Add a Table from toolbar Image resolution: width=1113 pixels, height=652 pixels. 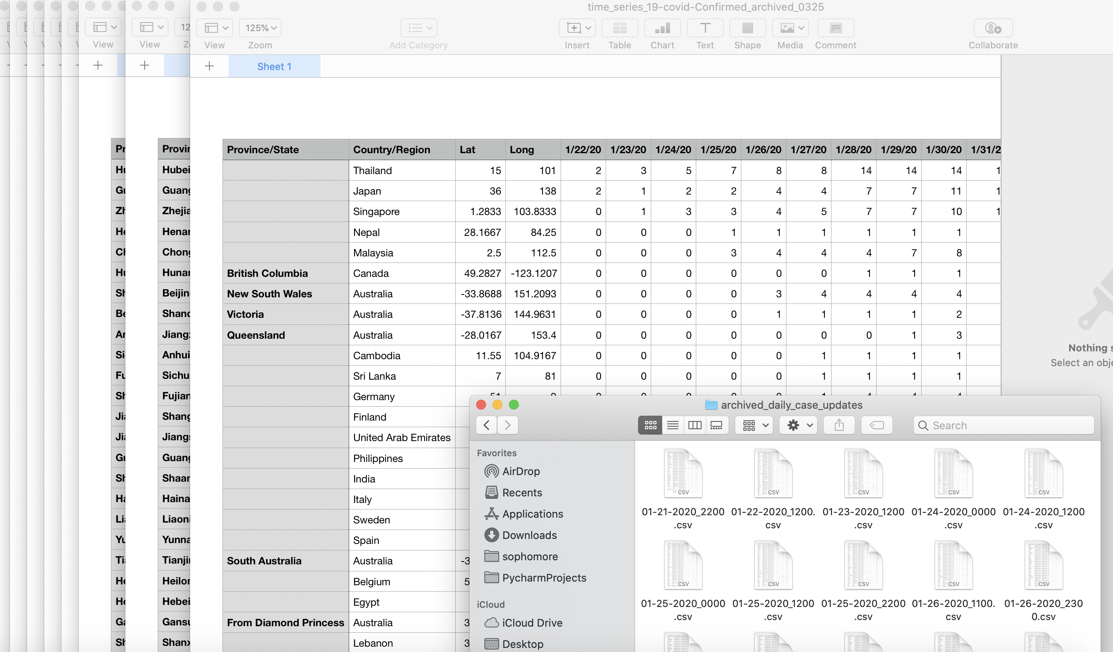click(x=619, y=28)
